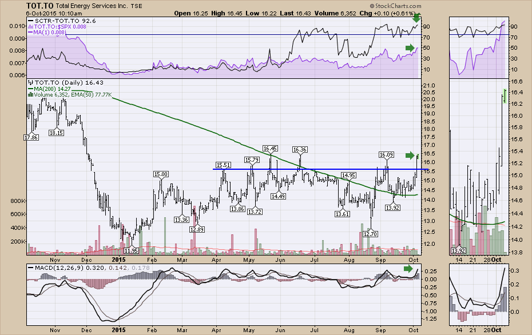Click the 12.89 price callout label
Screen dimensions: 532x335
(x=197, y=229)
